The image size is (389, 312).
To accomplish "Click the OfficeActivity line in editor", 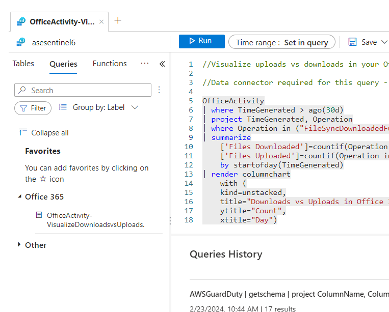I will coord(233,101).
